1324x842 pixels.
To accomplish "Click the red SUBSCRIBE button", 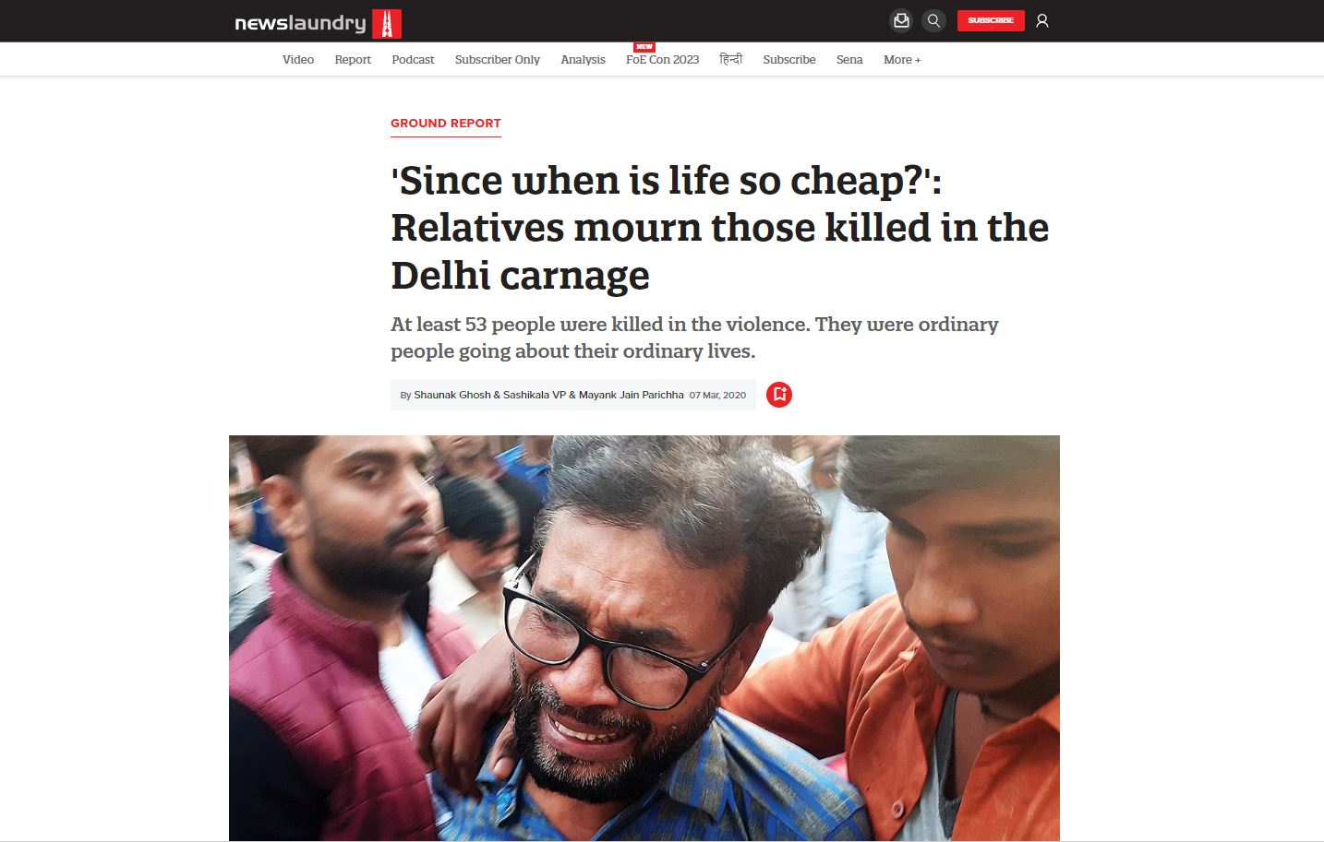I will pyautogui.click(x=991, y=20).
